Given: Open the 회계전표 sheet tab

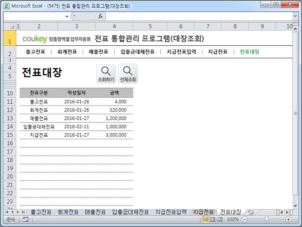Looking at the screenshot, I should click(x=68, y=212).
